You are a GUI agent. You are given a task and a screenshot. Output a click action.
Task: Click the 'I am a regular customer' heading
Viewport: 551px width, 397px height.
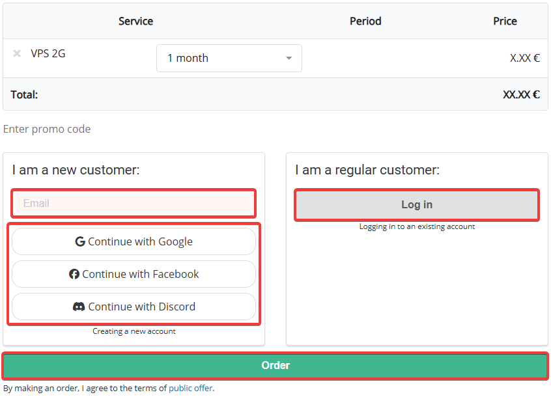367,170
